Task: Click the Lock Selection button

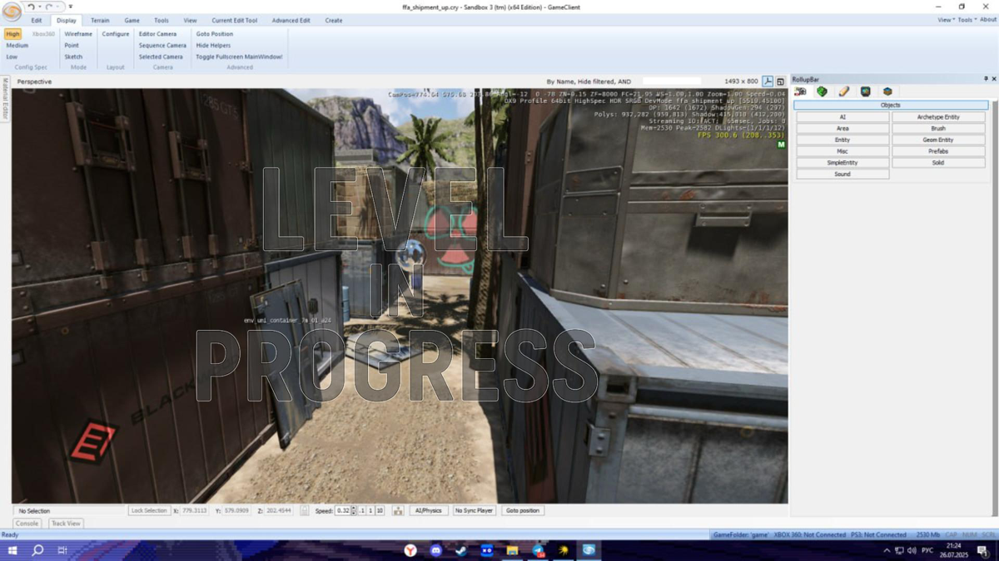Action: coord(149,510)
